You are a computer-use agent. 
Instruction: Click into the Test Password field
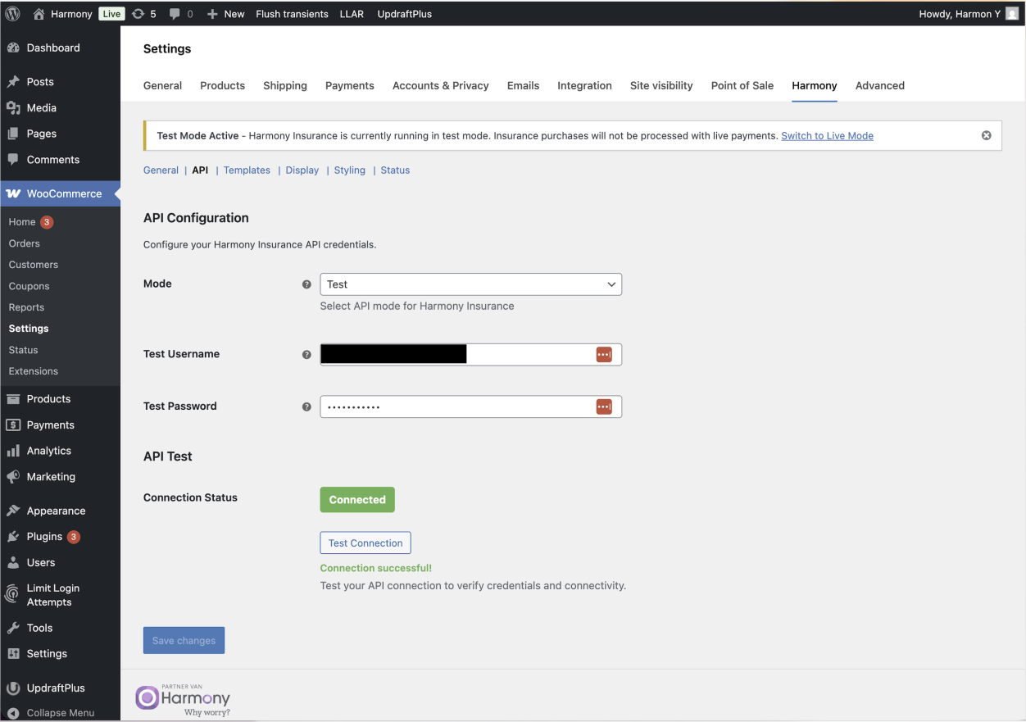click(455, 406)
